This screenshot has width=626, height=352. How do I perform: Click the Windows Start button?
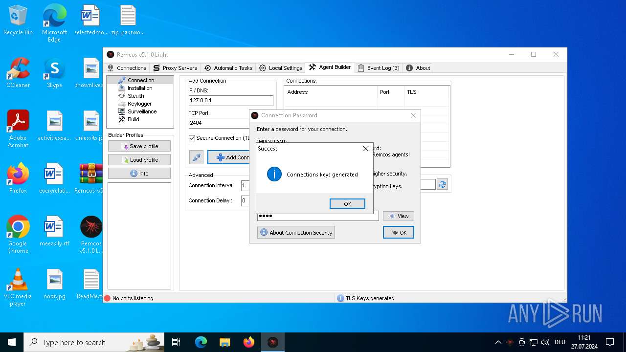pyautogui.click(x=12, y=342)
